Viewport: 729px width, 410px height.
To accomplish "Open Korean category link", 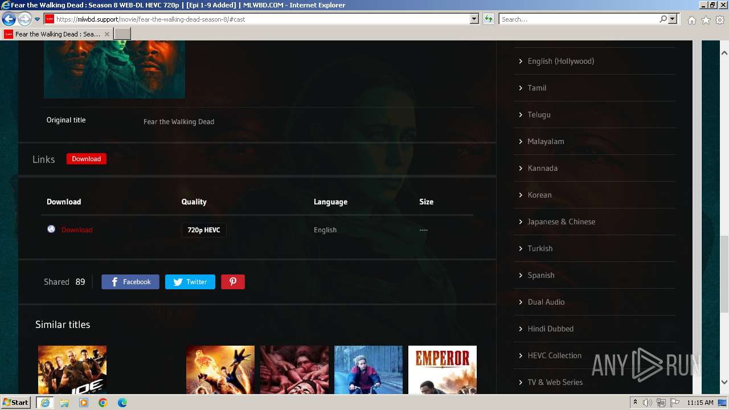I will click(x=540, y=195).
